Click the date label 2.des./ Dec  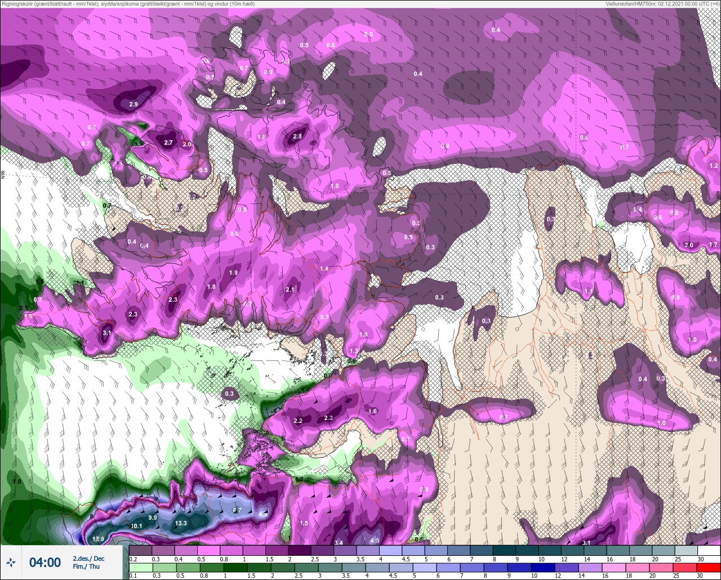coord(88,558)
